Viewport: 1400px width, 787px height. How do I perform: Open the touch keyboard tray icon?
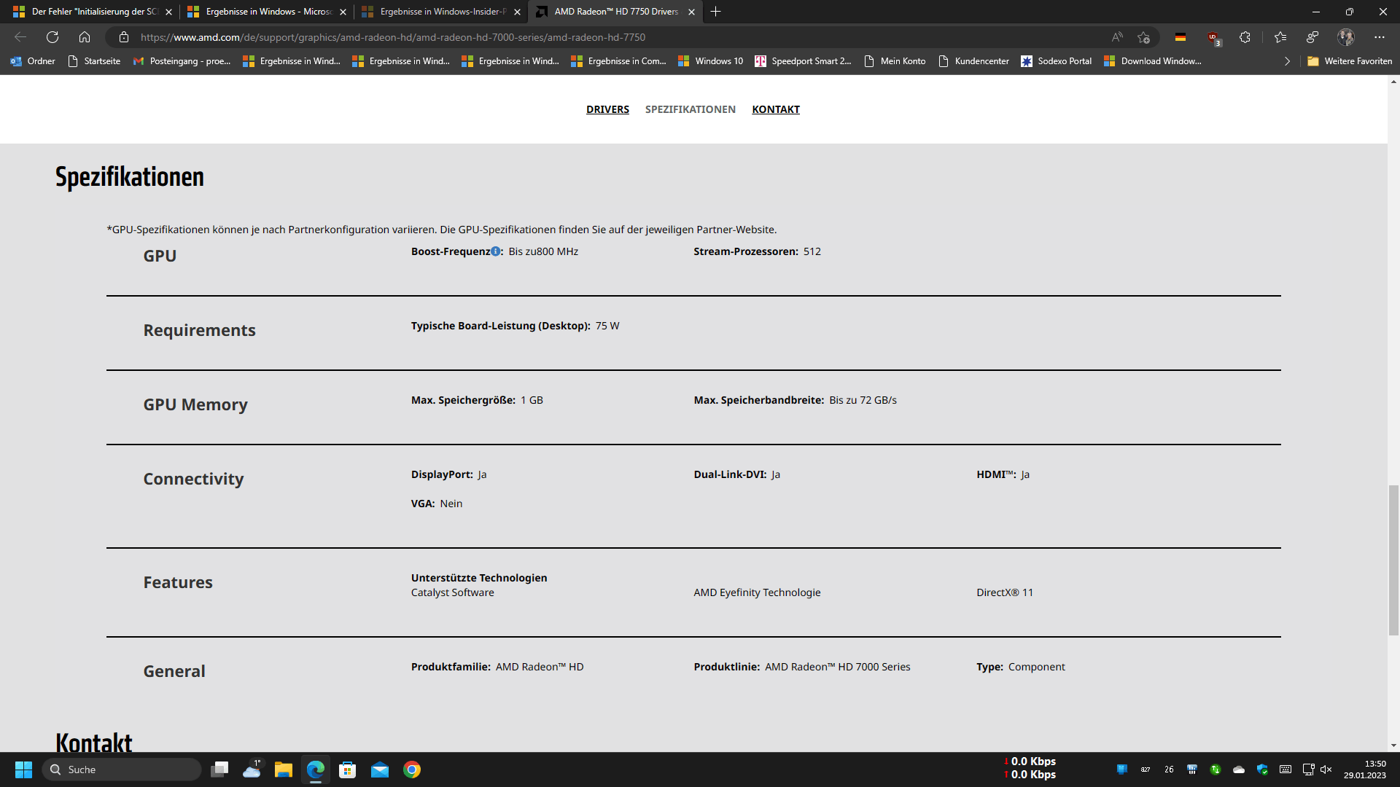pos(1286,770)
